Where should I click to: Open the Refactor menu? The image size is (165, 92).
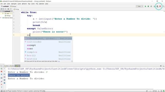click(x=24, y=4)
